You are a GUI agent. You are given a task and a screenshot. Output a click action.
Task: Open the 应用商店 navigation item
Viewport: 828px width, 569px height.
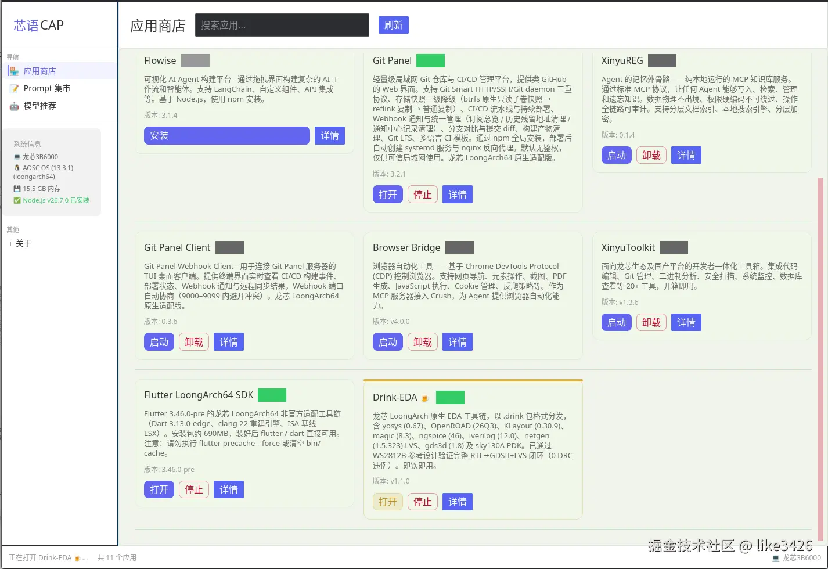[x=60, y=71]
